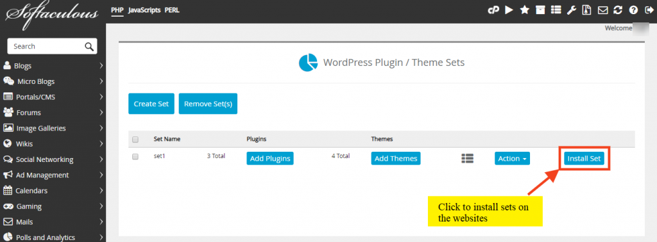
Task: Click the list icon in set1 row
Action: click(x=467, y=158)
